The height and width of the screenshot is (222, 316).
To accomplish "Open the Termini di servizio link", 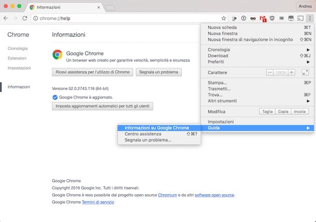I will tap(98, 202).
